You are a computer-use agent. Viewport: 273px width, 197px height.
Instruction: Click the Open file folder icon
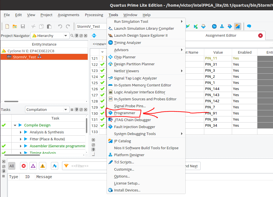[x=15, y=26]
